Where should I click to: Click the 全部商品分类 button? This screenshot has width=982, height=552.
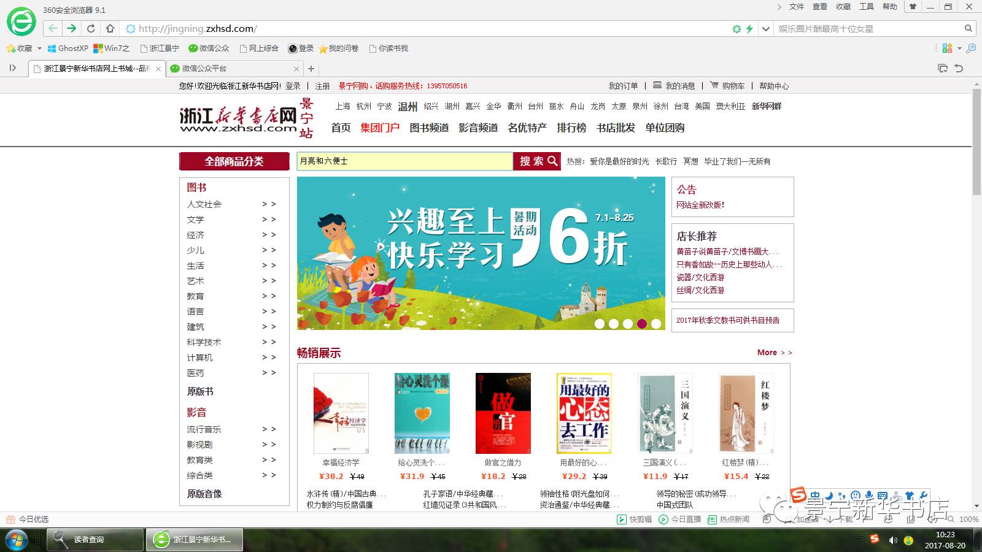tap(234, 161)
